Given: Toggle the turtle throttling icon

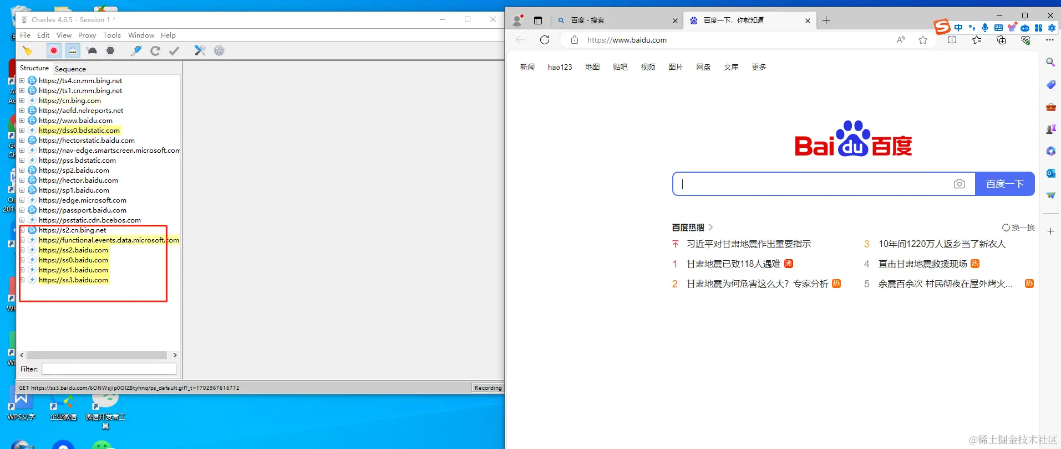Looking at the screenshot, I should (92, 50).
